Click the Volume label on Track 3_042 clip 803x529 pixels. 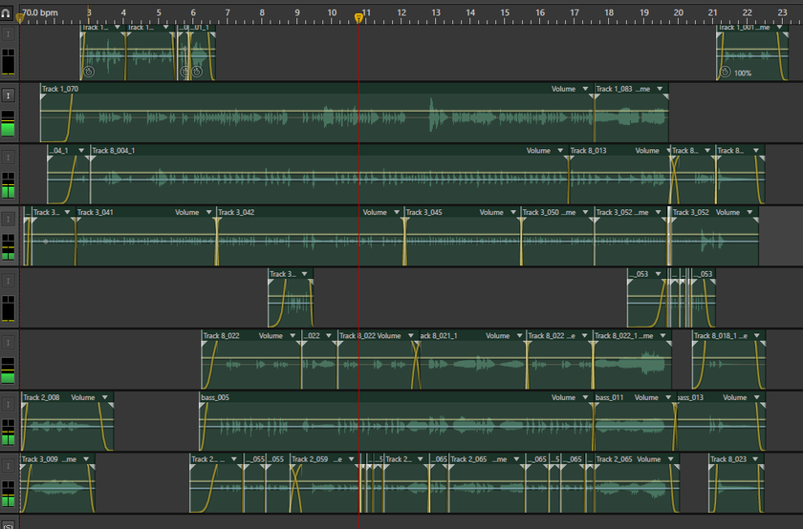[375, 212]
